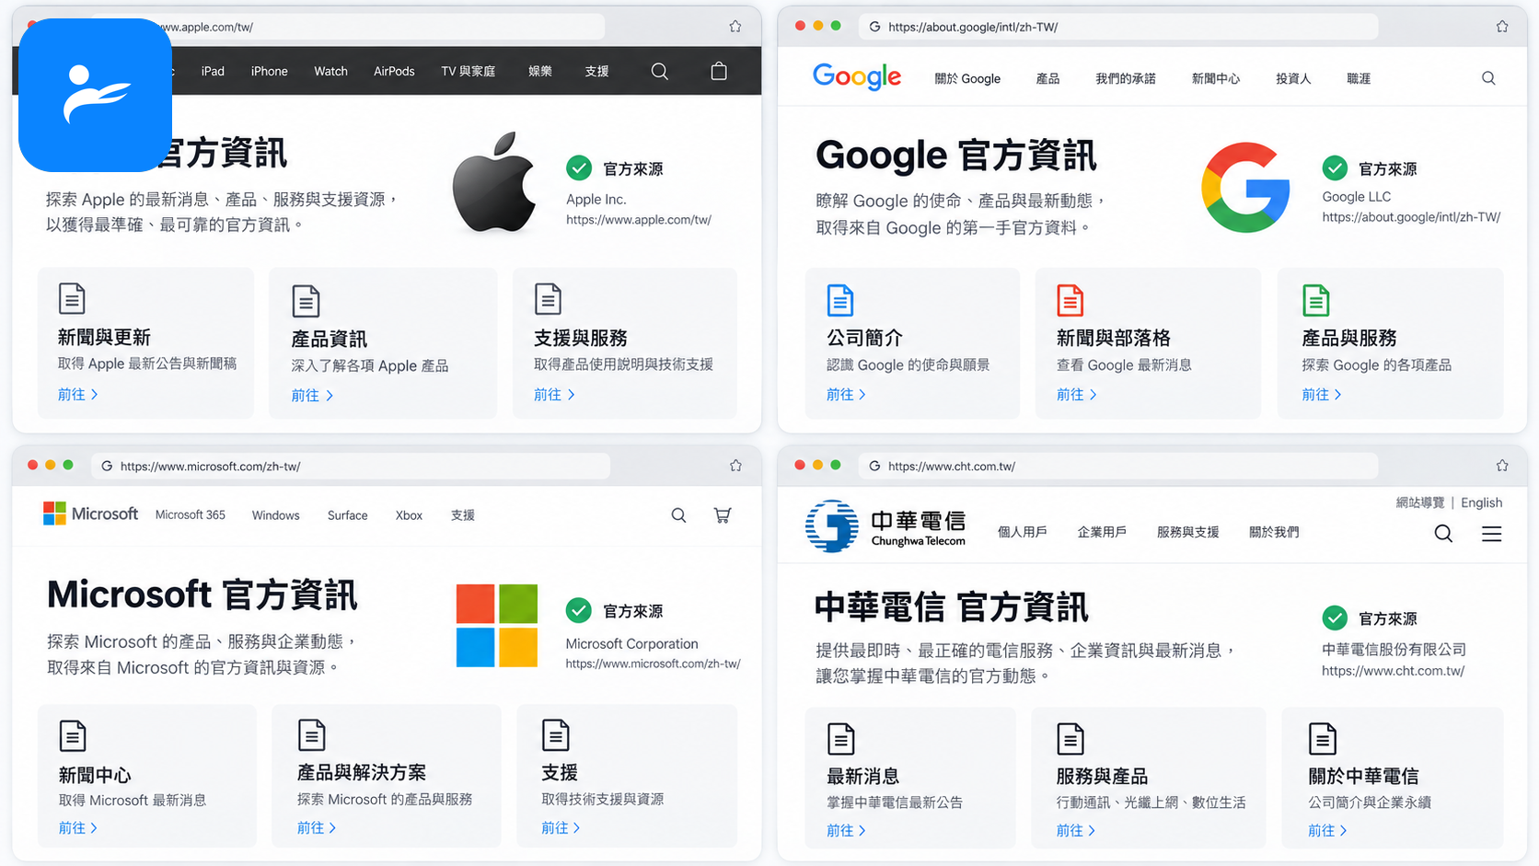Click the Microsoft logo in the header
Screen dimensions: 1539x866
(x=90, y=514)
